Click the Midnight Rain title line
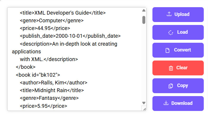 pos(52,91)
